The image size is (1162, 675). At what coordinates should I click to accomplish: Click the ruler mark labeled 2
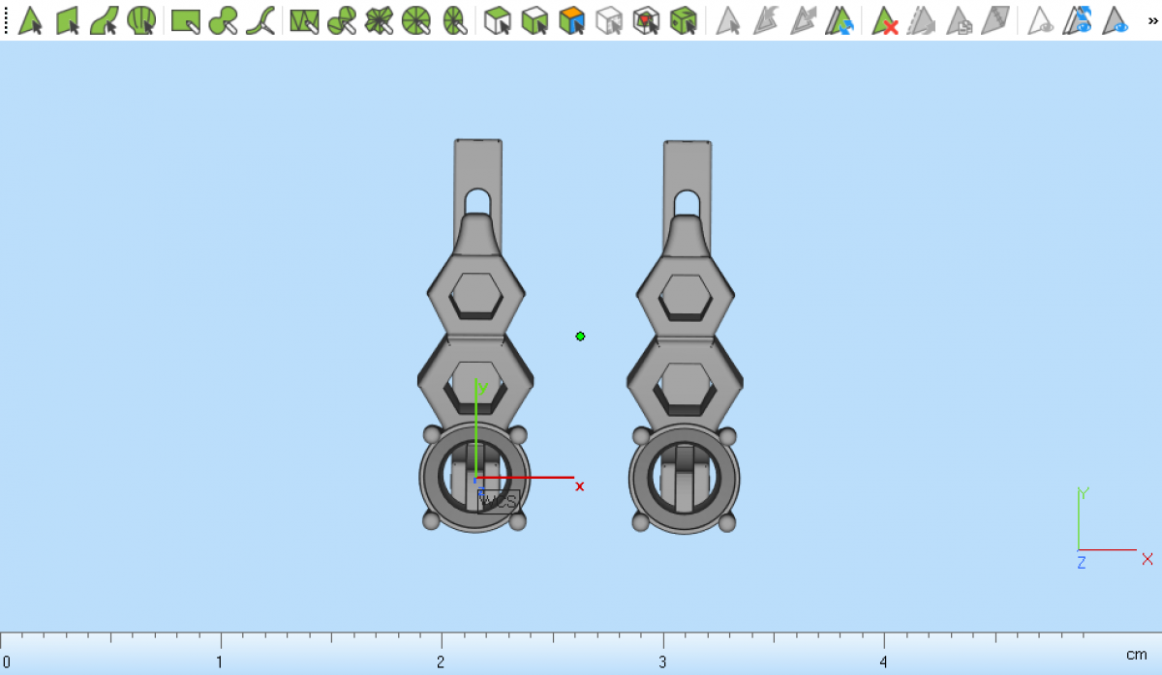[441, 662]
